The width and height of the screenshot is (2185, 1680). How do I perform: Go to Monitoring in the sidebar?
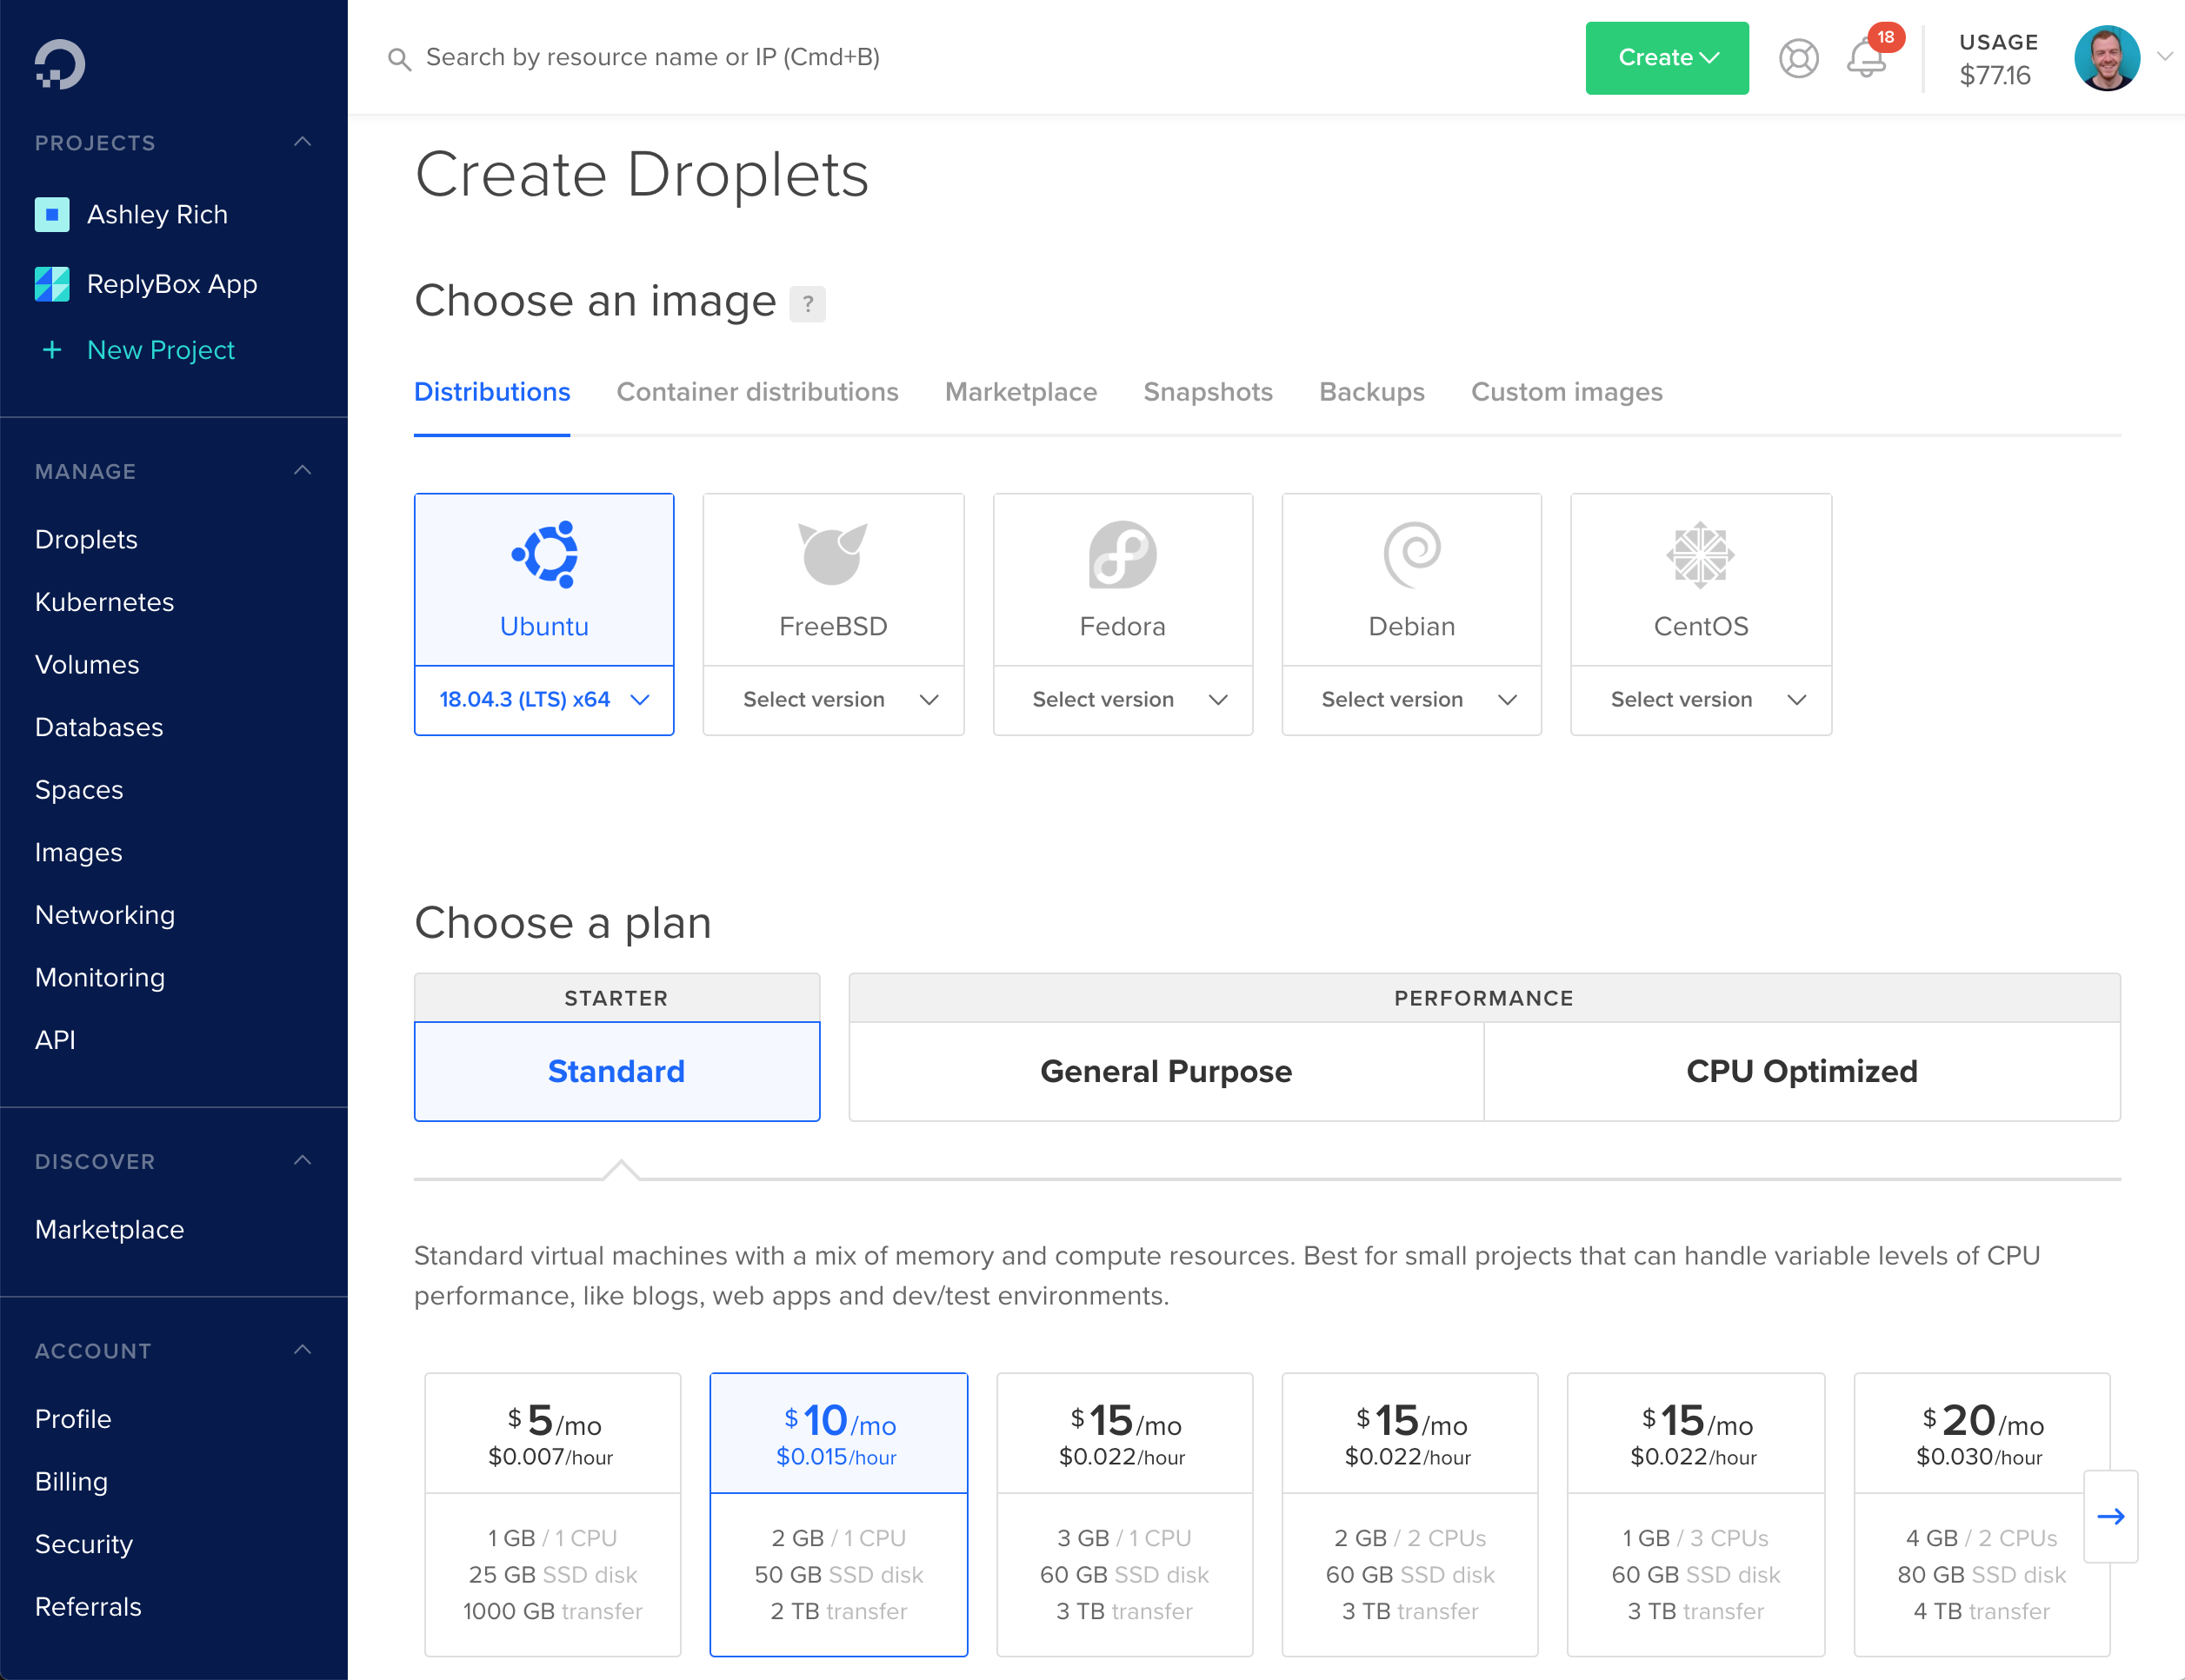coord(100,977)
